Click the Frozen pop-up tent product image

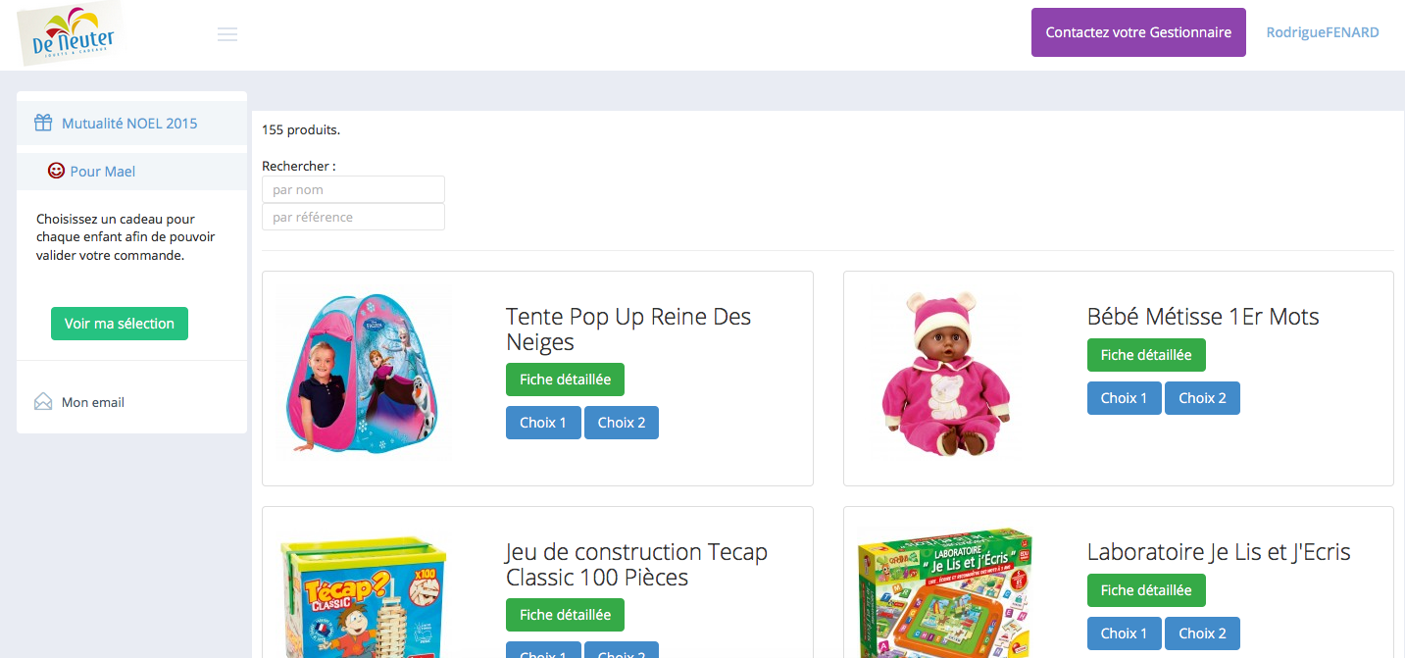click(x=364, y=373)
